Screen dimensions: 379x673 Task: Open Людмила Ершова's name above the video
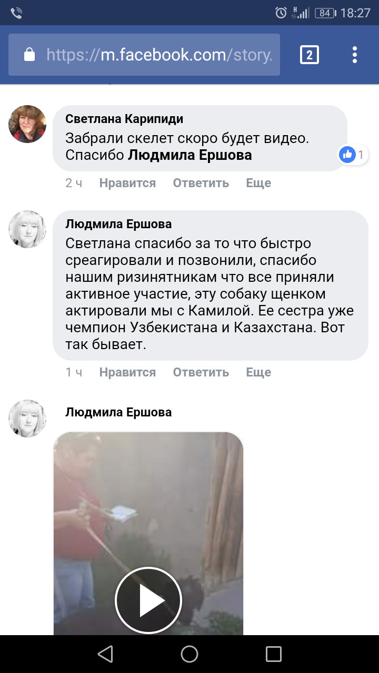point(118,412)
